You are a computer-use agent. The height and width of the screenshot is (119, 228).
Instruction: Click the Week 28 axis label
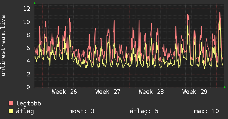151,92
